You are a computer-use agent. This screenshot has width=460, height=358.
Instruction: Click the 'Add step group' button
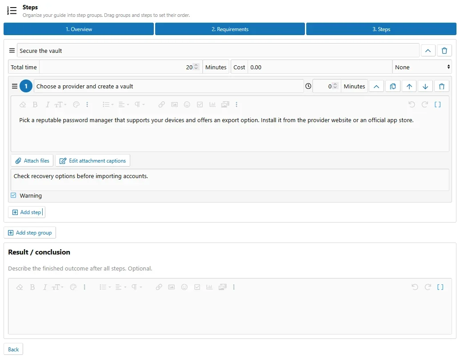click(x=30, y=233)
